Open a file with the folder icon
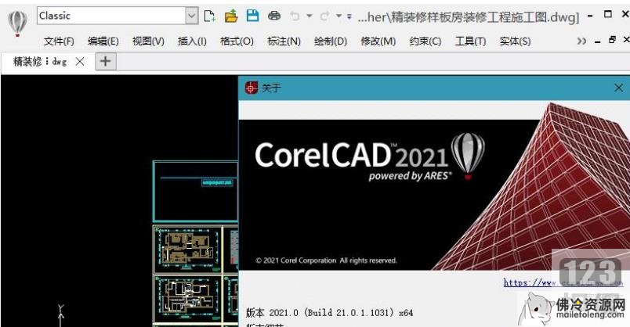The width and height of the screenshot is (630, 327). click(231, 16)
